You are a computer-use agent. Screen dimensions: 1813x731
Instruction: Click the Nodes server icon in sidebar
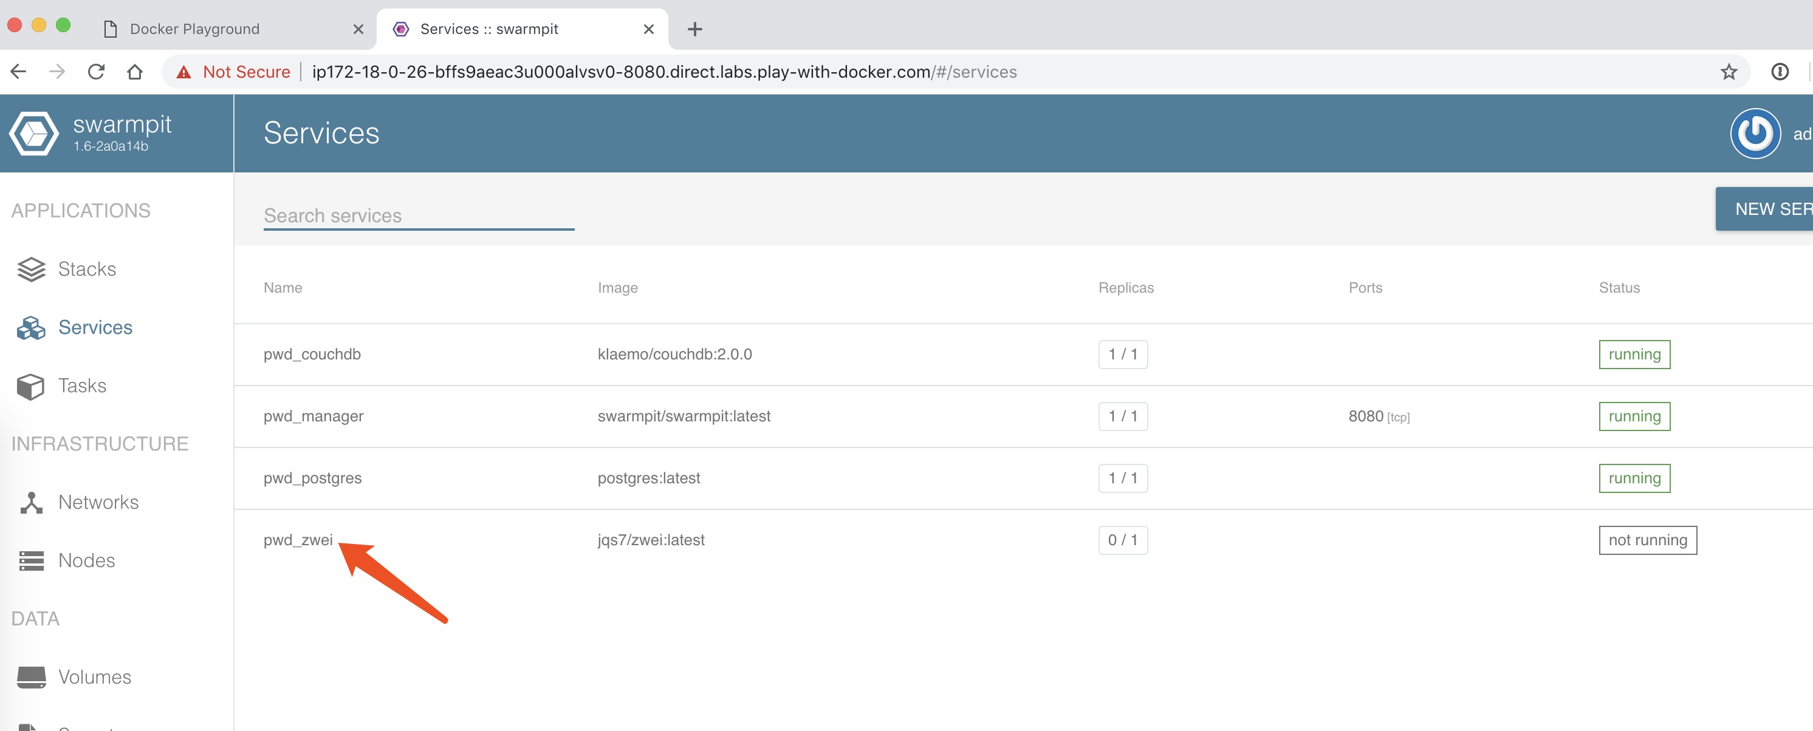click(31, 561)
